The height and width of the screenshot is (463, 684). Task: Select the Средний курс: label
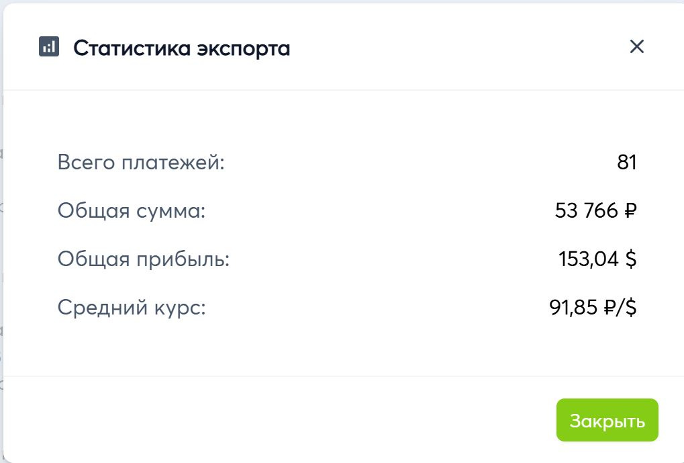coord(132,308)
